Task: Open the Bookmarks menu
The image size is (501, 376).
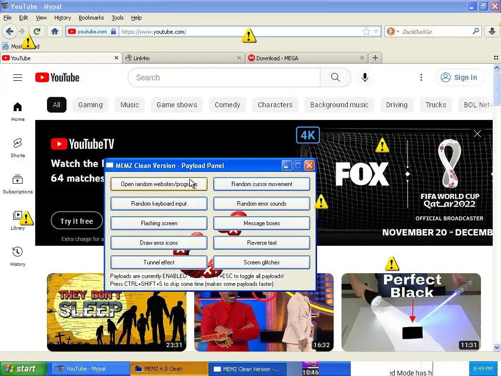Action: tap(91, 18)
